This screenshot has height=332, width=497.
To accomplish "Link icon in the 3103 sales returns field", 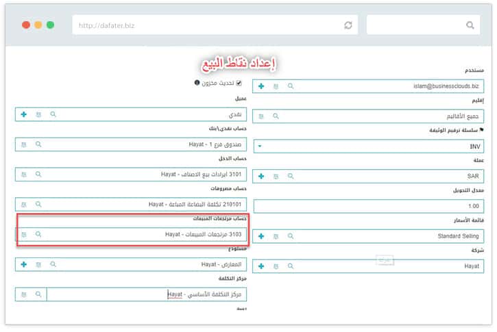I will point(24,235).
